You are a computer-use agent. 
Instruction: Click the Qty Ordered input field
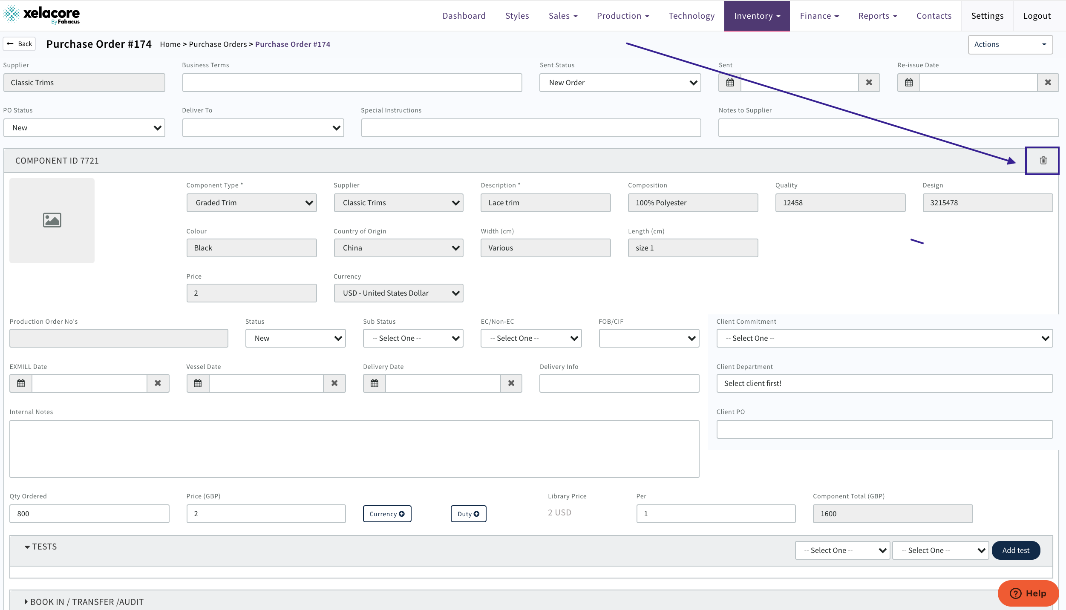pos(89,514)
